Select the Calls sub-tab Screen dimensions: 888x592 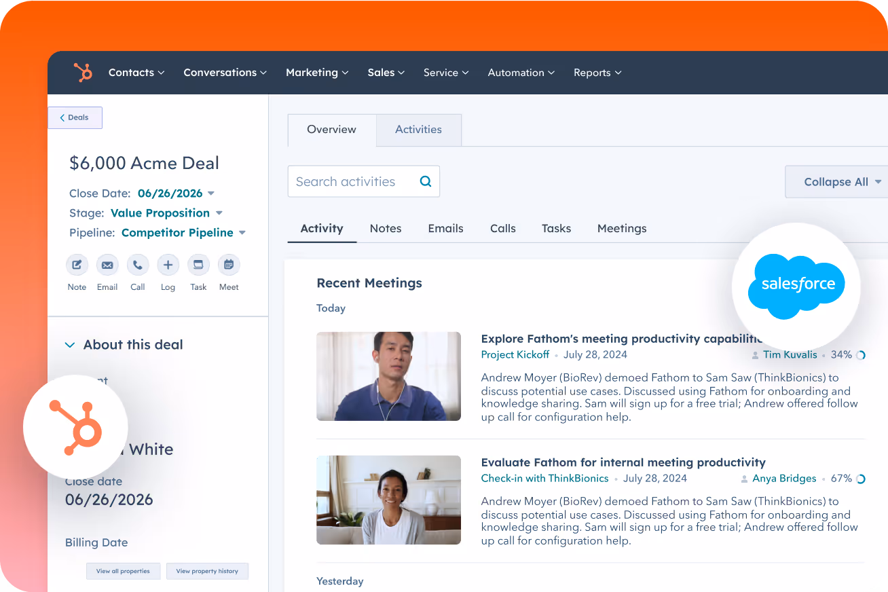click(x=503, y=229)
